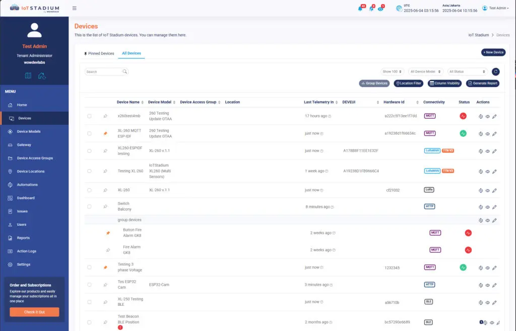The height and width of the screenshot is (331, 516).
Task: Switch to the Pinned Devices tab
Action: 99,53
